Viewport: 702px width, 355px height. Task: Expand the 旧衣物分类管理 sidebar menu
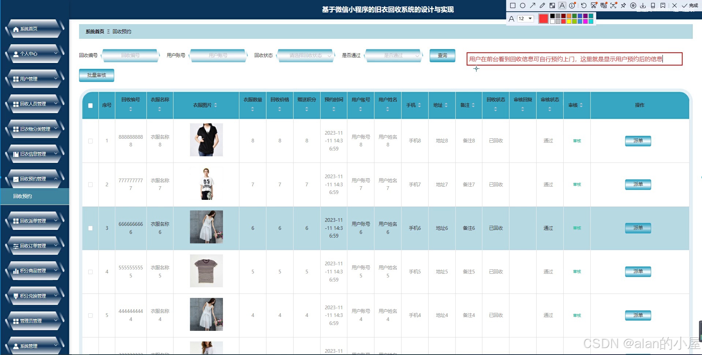(35, 129)
